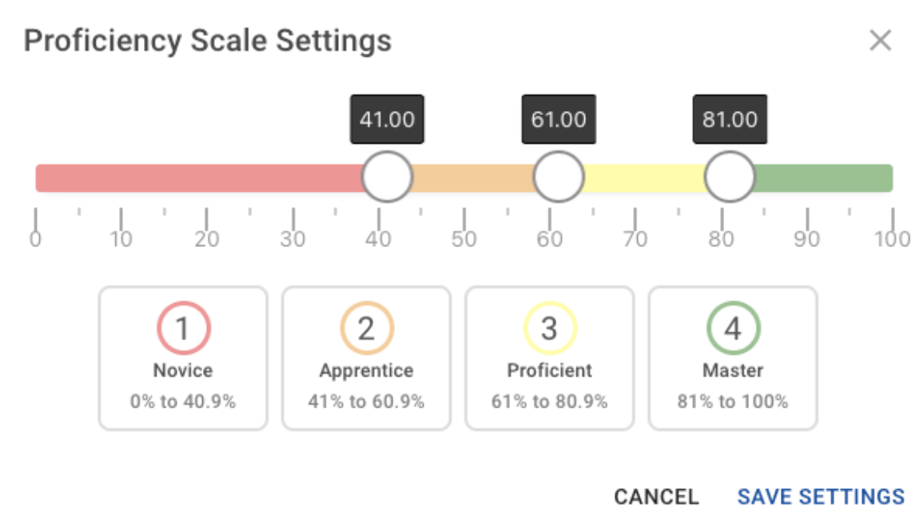Viewport: 916px width, 521px height.
Task: Click the Apprentice level 2 circle icon
Action: (366, 328)
